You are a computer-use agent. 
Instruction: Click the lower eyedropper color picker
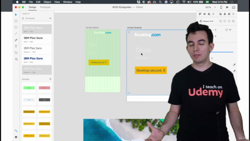click(234, 71)
